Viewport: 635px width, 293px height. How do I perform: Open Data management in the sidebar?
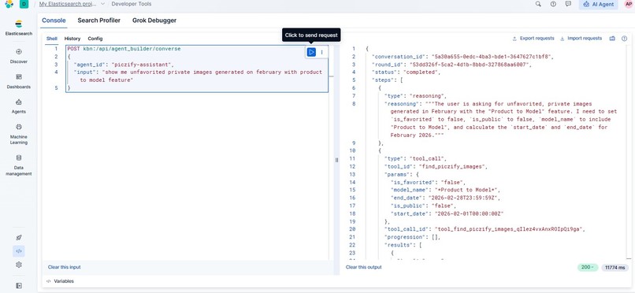pos(19,165)
